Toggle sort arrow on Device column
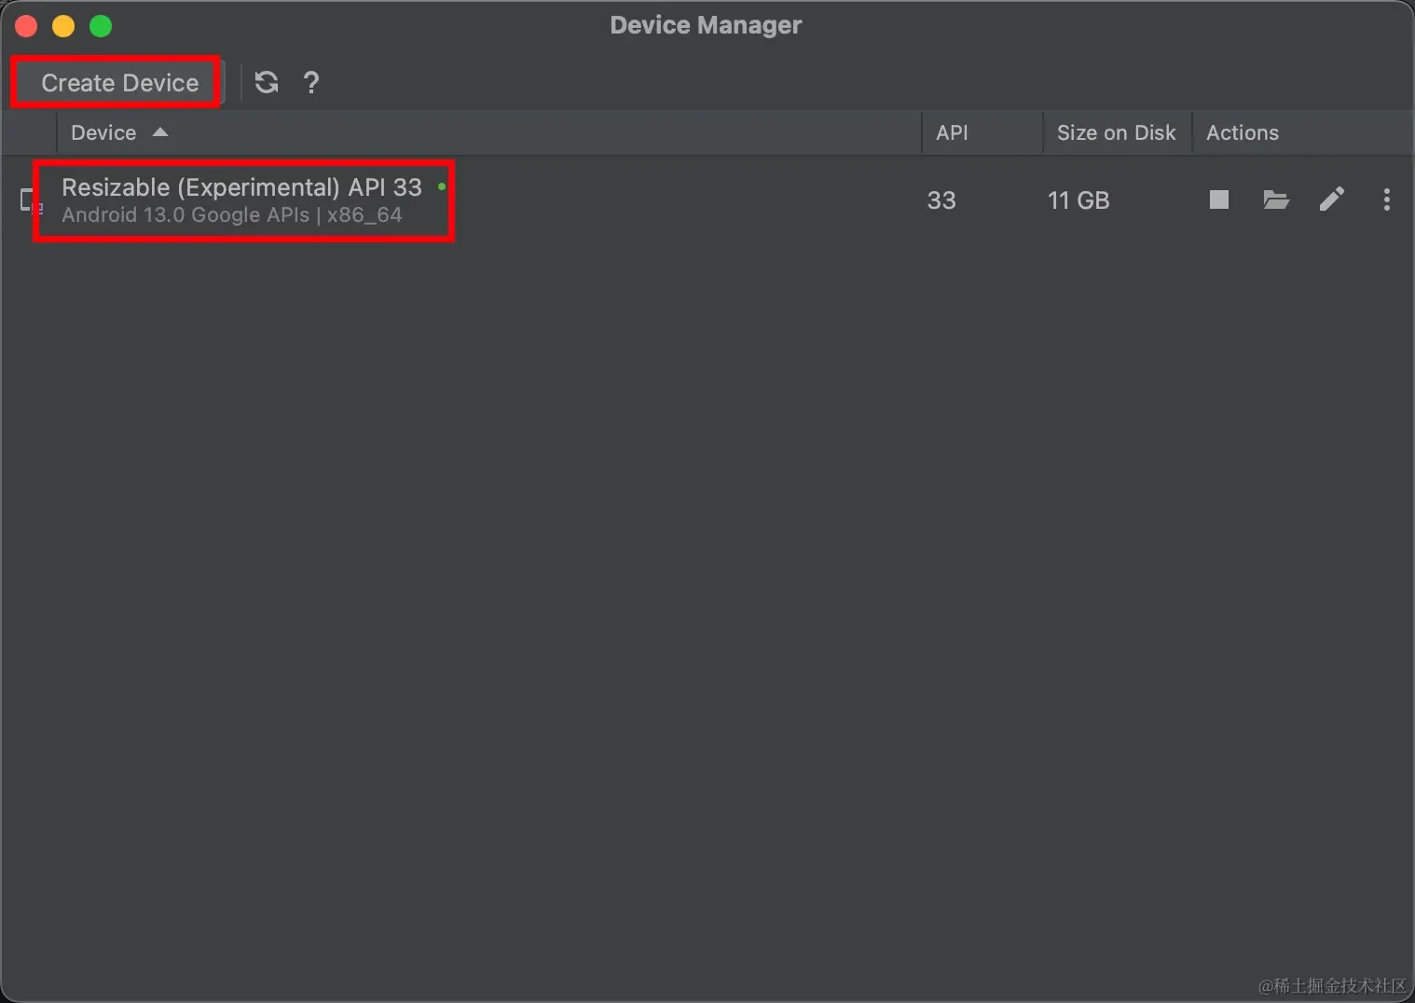The width and height of the screenshot is (1415, 1003). (160, 132)
